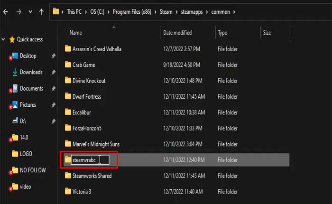Click the common breadcrumb segment
This screenshot has width=332, height=204.
coord(221,12)
